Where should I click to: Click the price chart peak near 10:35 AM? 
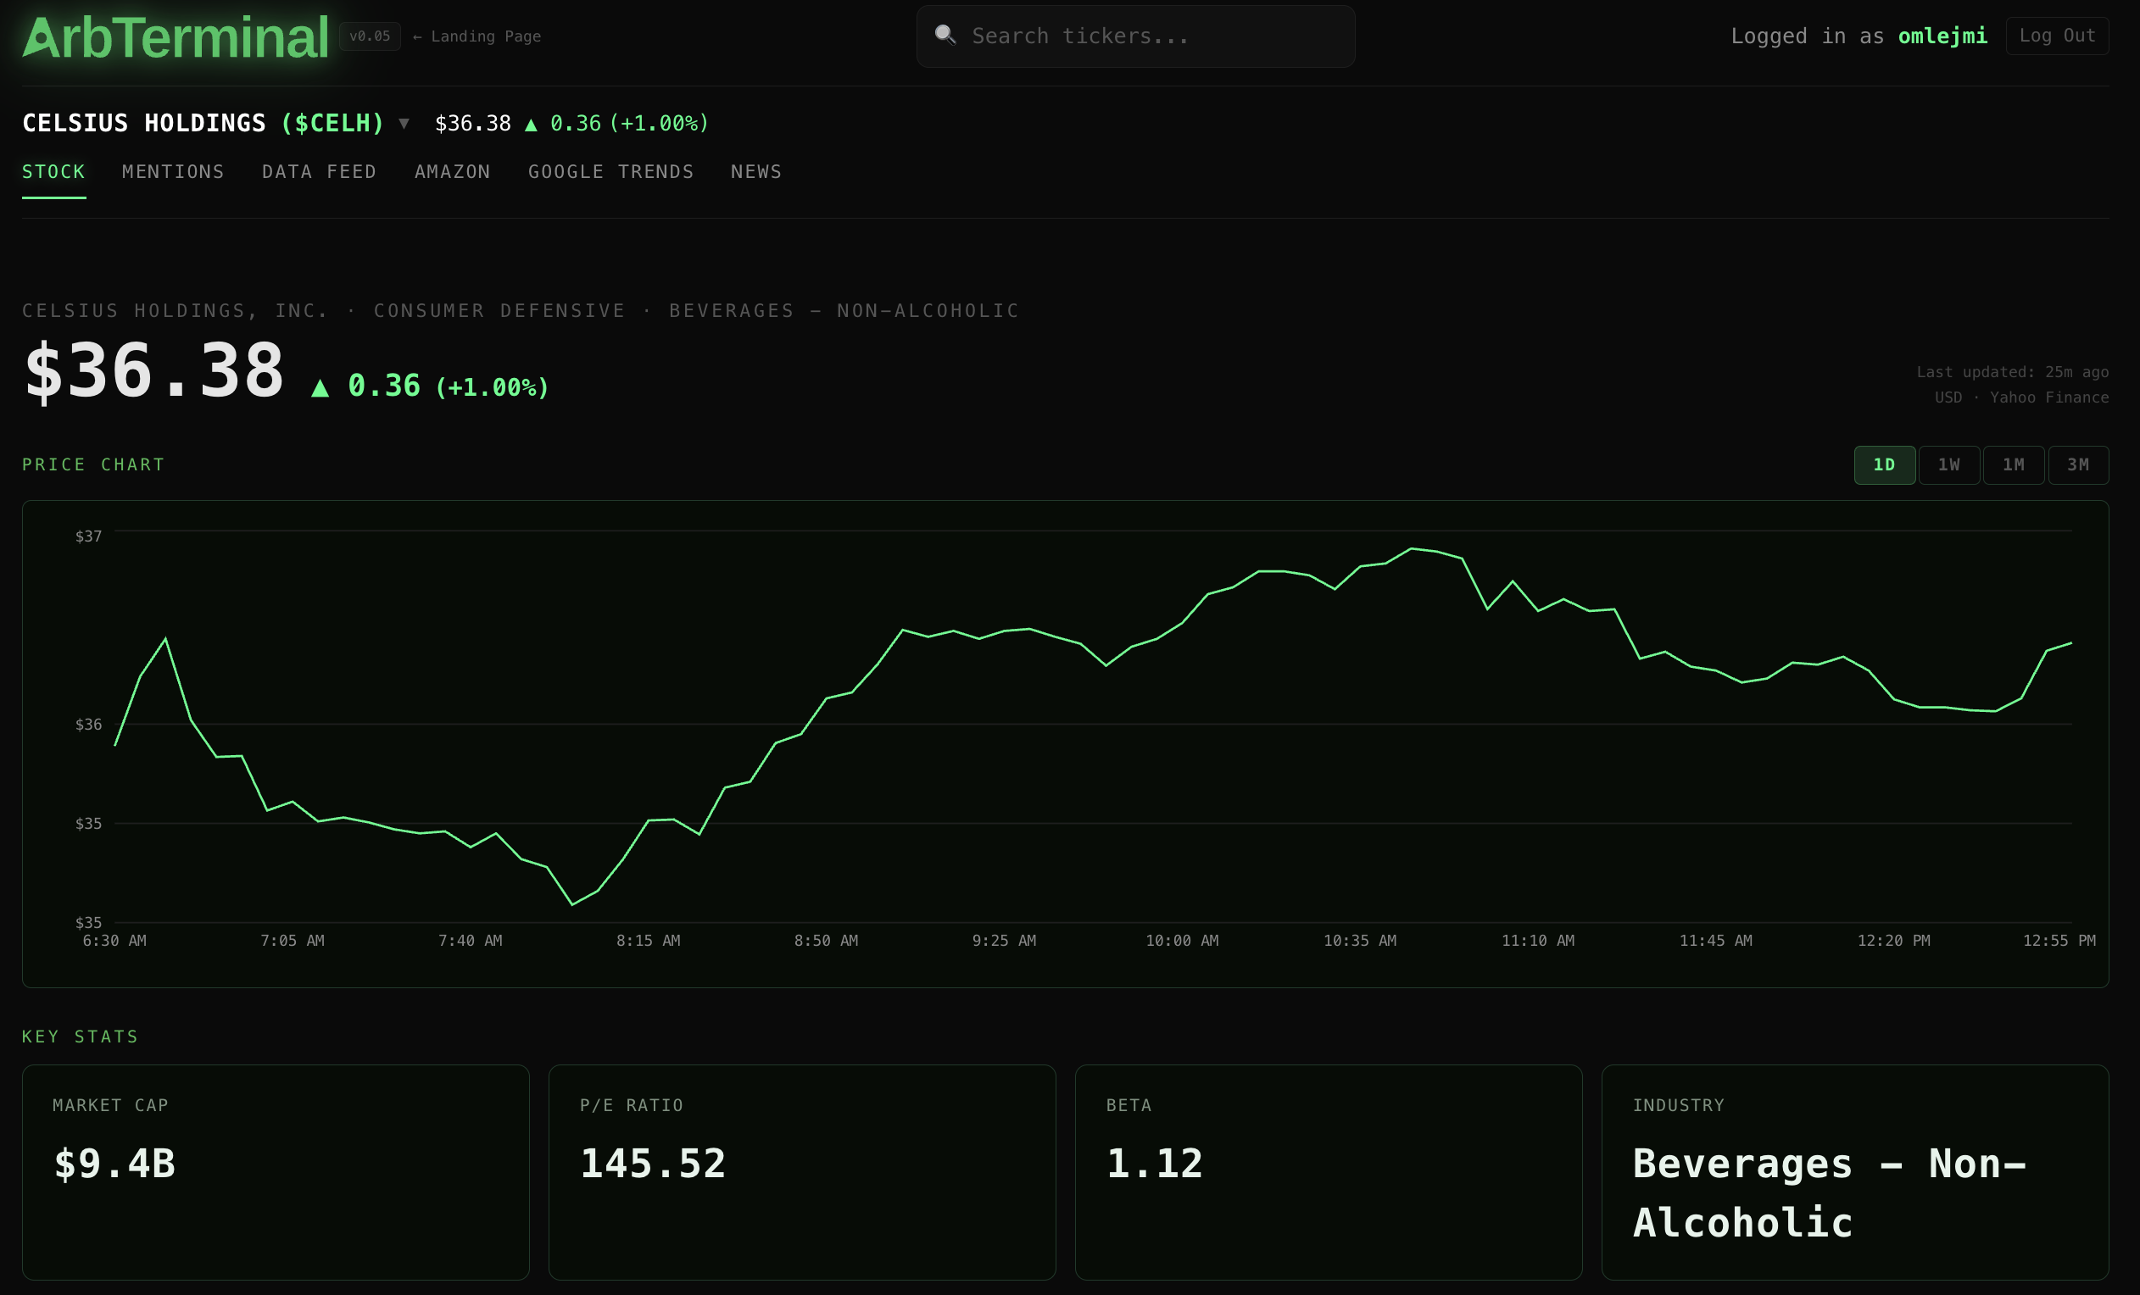coord(1412,548)
